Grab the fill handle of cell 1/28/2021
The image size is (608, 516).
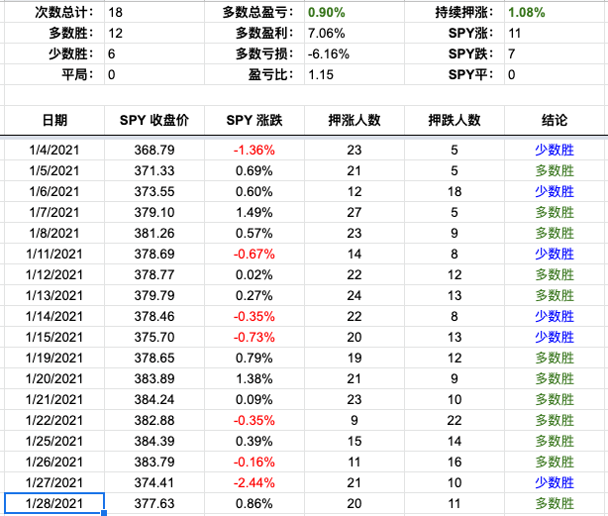pyautogui.click(x=104, y=513)
